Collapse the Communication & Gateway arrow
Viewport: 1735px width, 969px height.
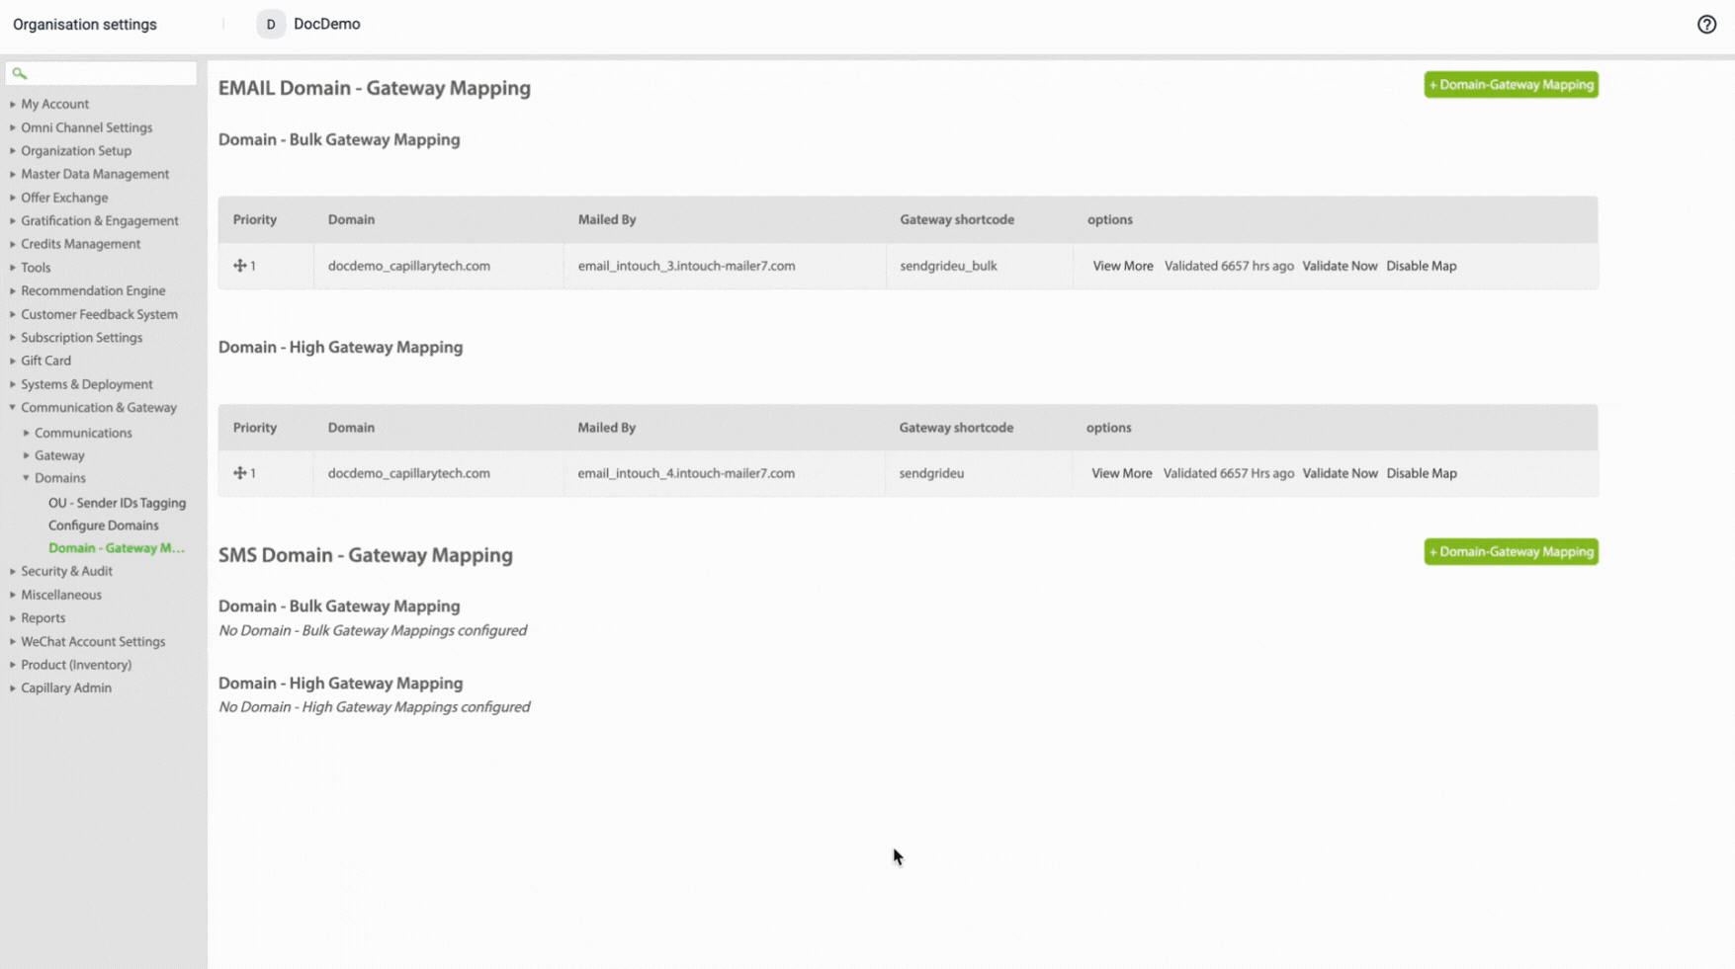[13, 407]
